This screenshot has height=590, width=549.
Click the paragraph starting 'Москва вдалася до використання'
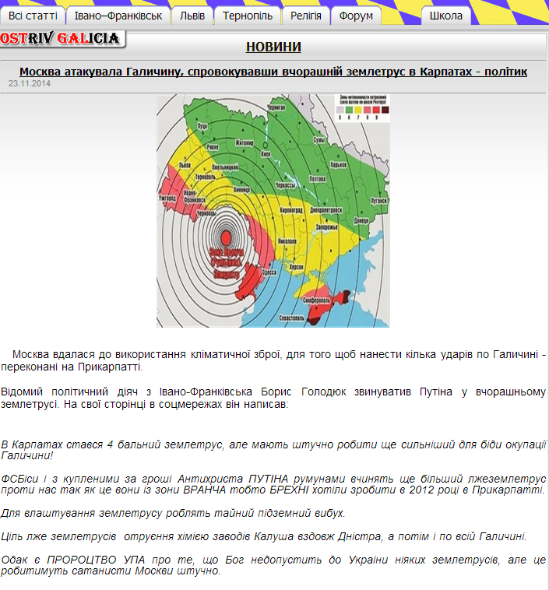point(273,360)
